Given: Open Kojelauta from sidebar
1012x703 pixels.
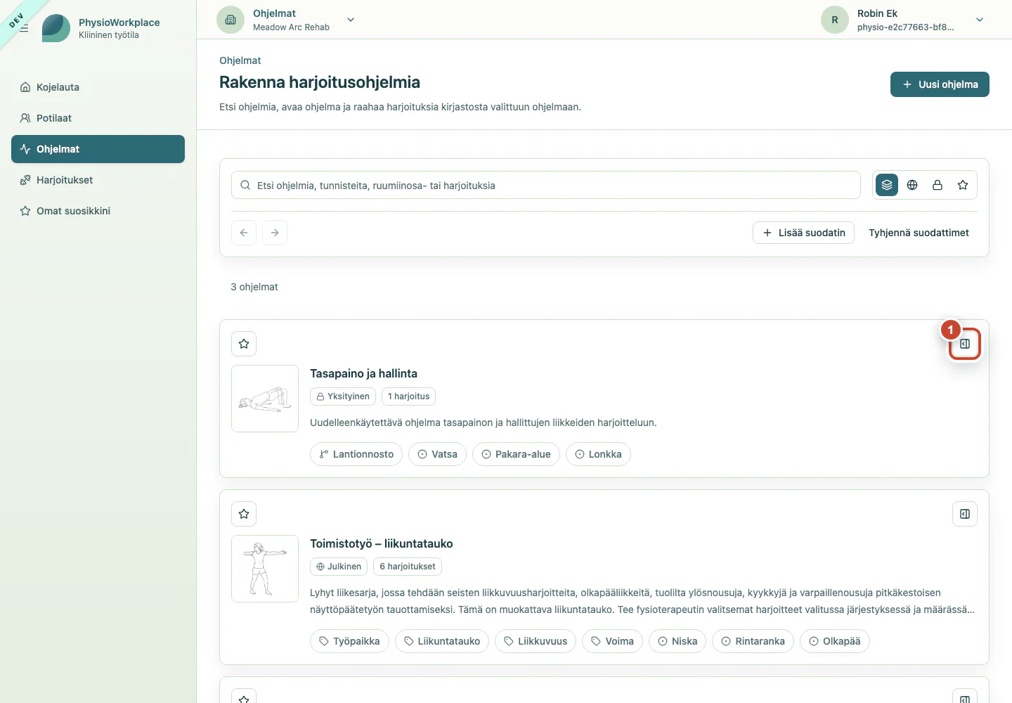Looking at the screenshot, I should tap(98, 87).
